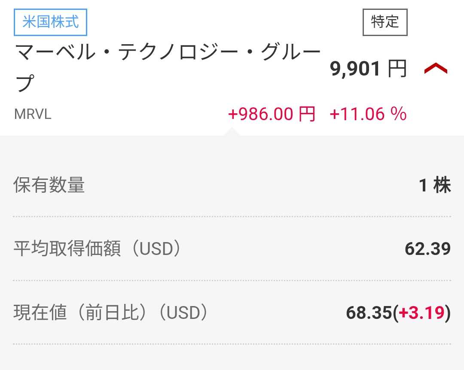Viewport: 464px width, 370px height.
Task: Tap the 62.39 average acquisition price
Action: click(427, 249)
